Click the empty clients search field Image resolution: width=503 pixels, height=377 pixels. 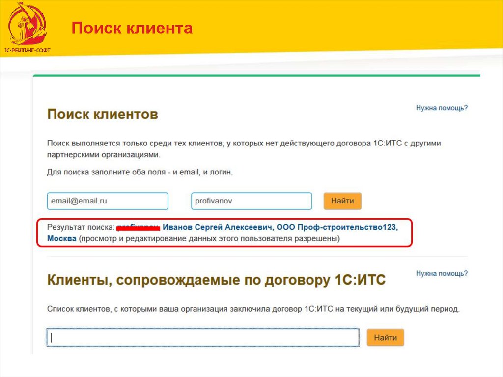203,337
